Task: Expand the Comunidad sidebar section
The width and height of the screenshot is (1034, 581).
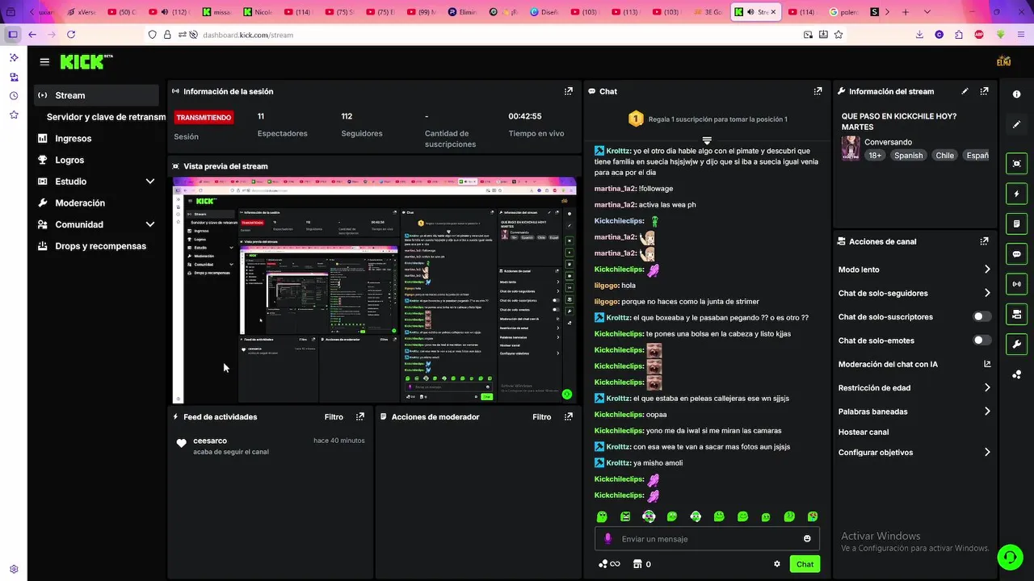Action: pyautogui.click(x=149, y=224)
